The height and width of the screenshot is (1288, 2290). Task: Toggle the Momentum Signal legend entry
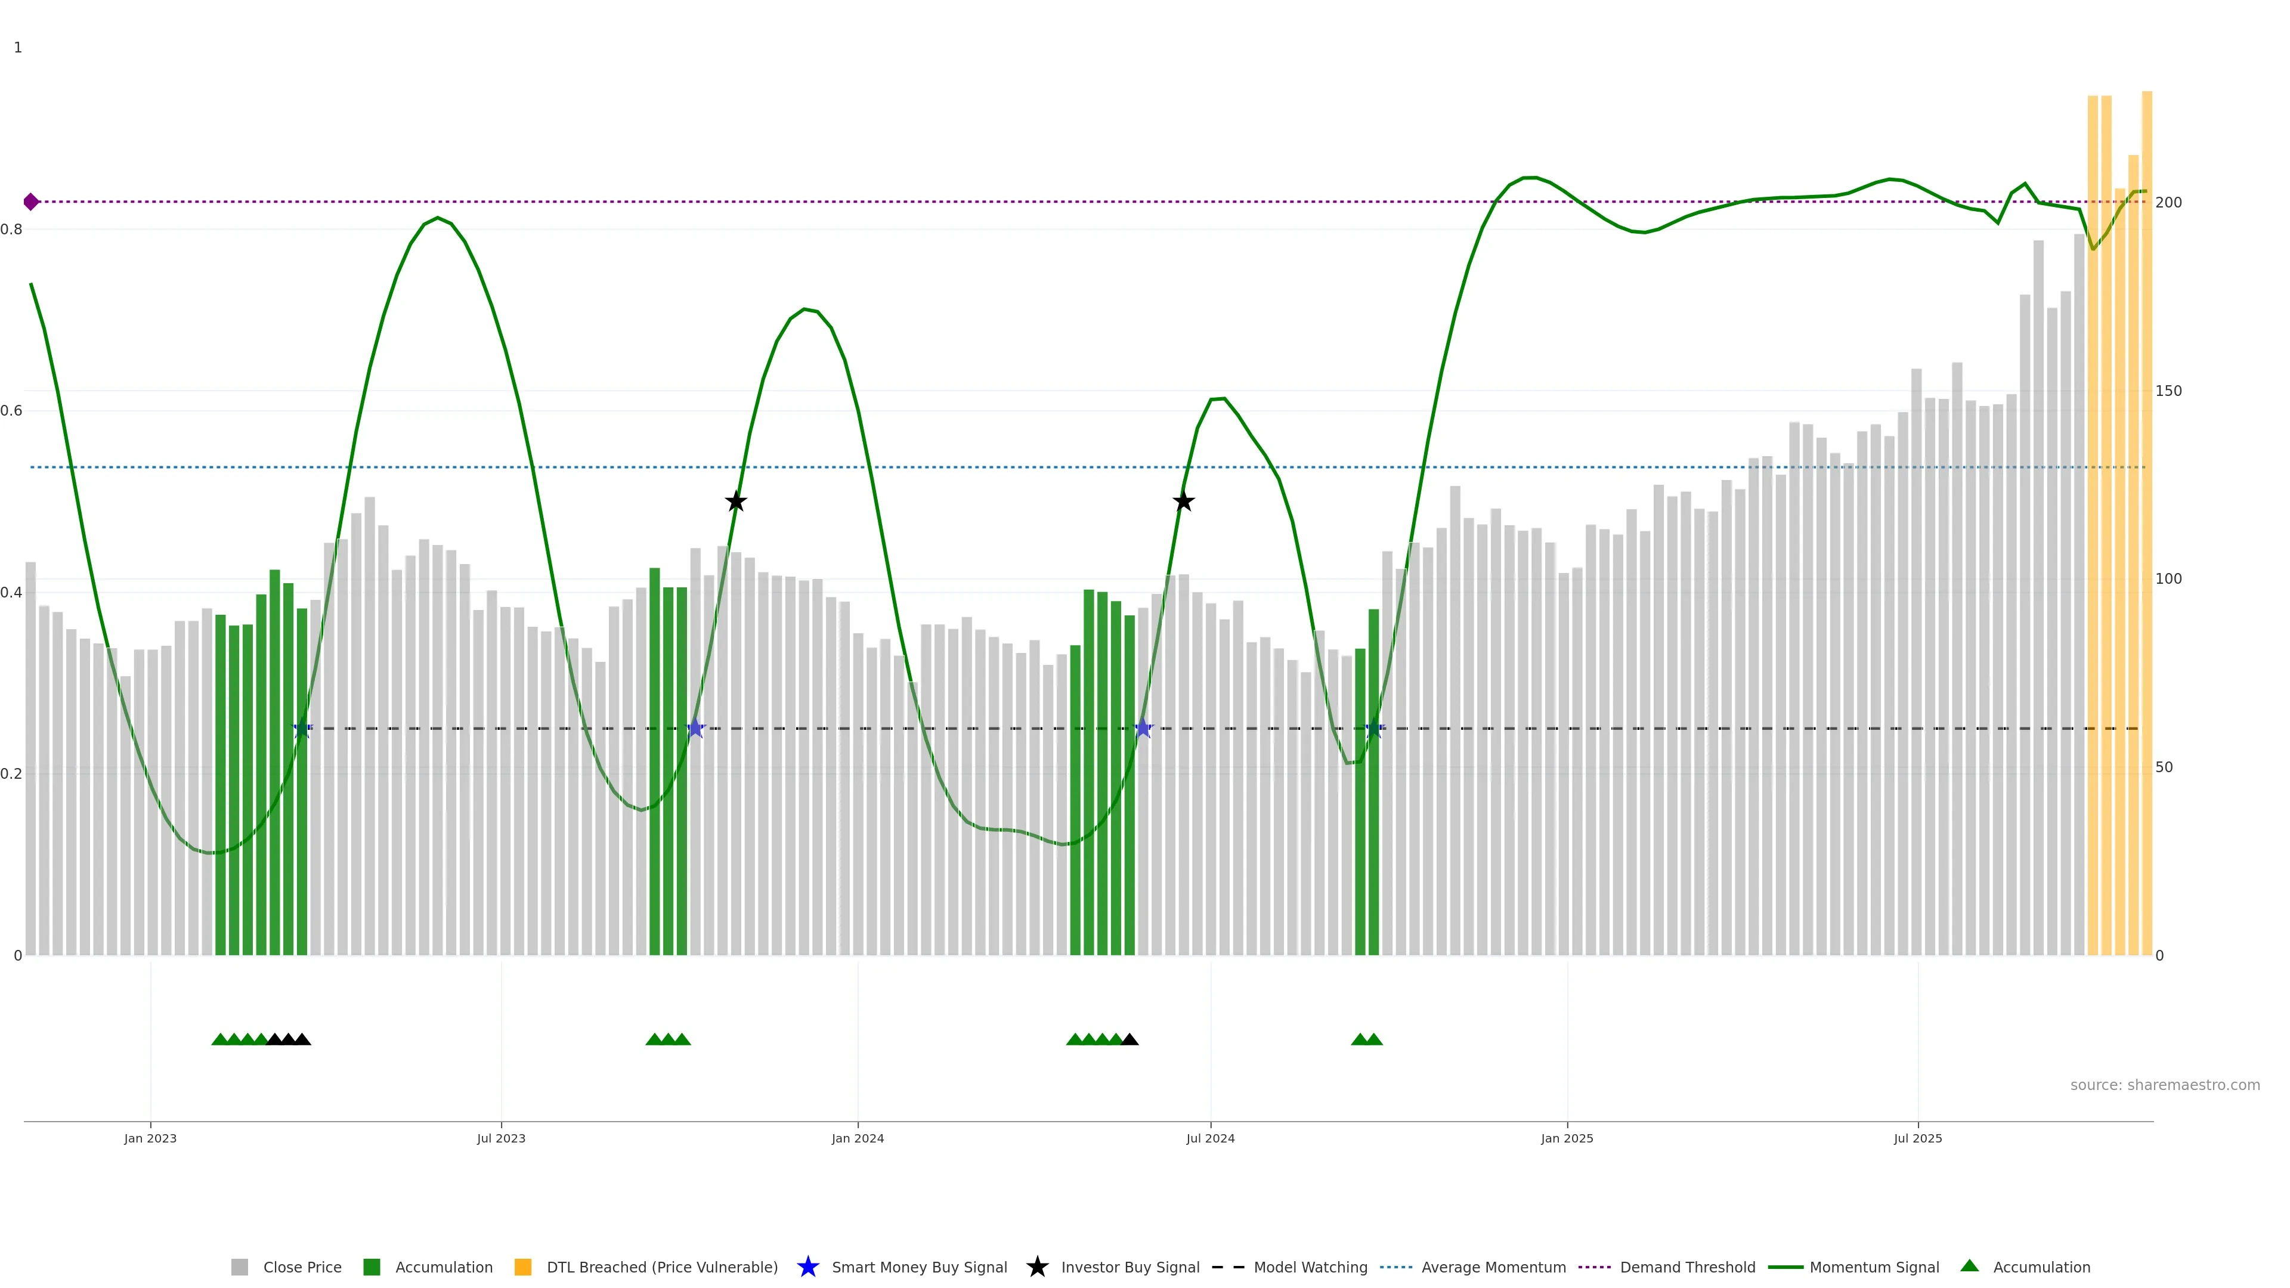1874,1268
